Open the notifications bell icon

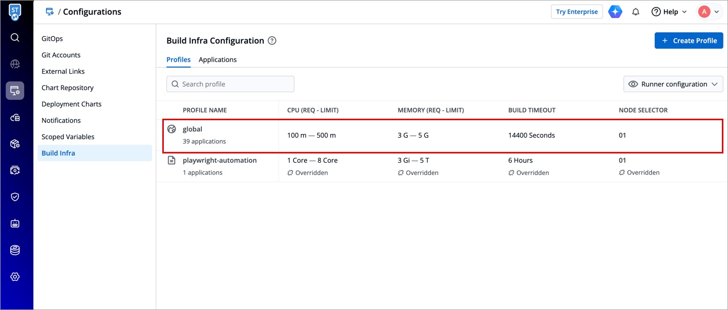pos(636,12)
